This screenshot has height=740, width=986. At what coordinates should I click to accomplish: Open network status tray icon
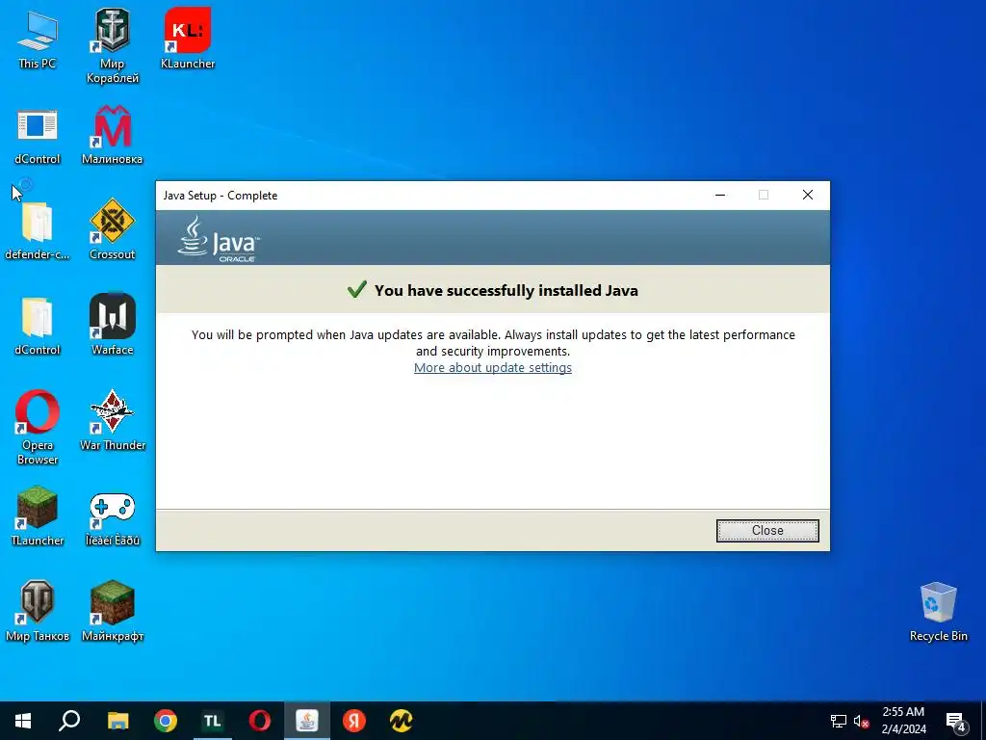point(839,721)
